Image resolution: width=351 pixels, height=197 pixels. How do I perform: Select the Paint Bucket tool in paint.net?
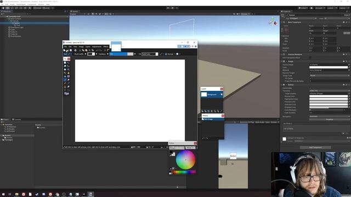pyautogui.click(x=65, y=77)
